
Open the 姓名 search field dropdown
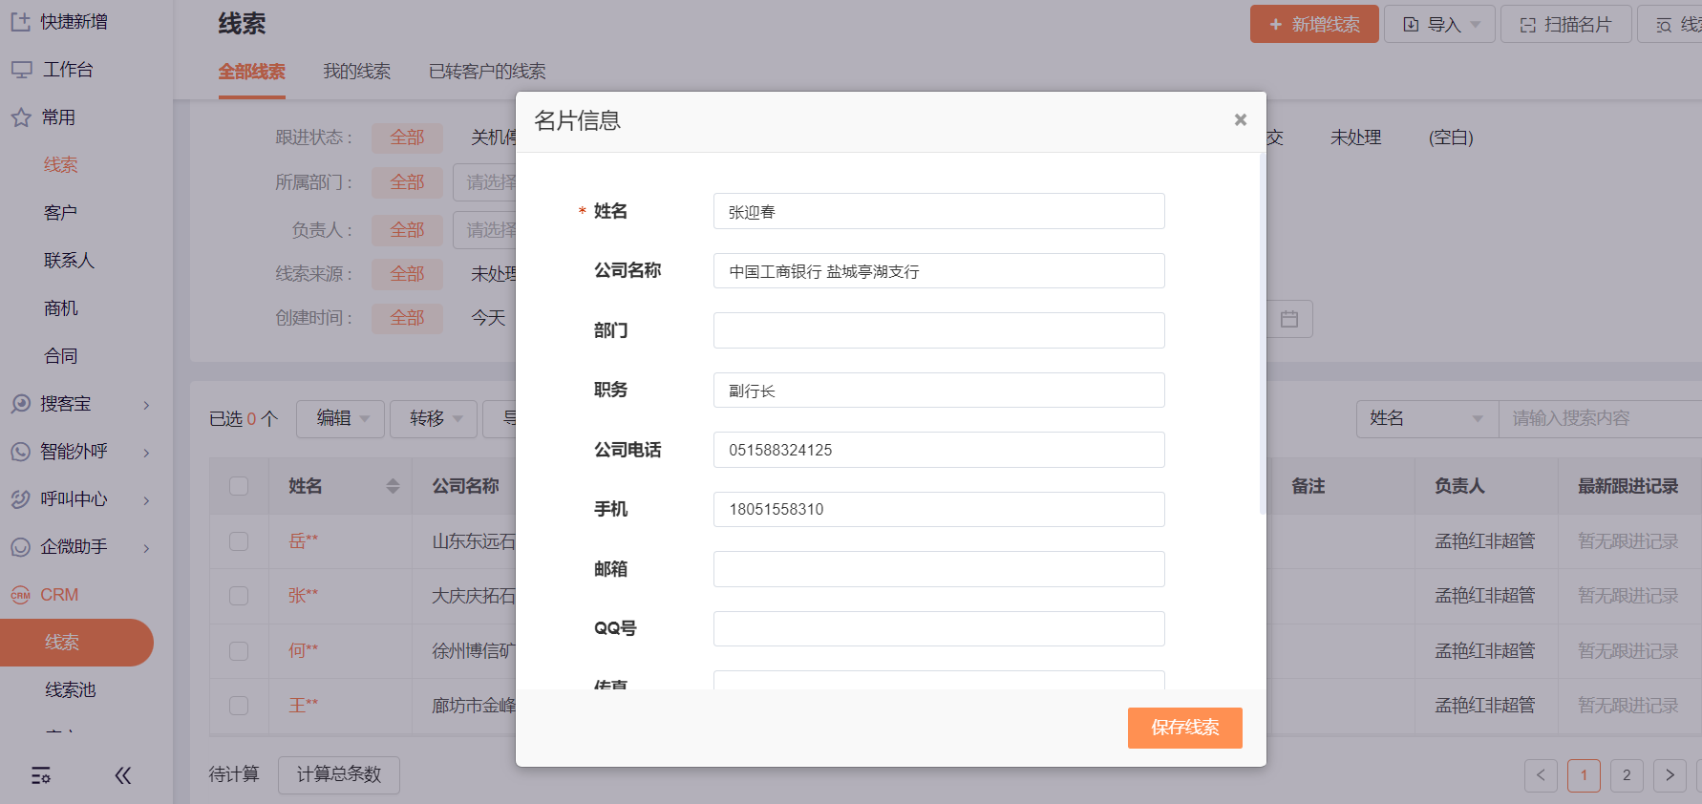(1427, 418)
